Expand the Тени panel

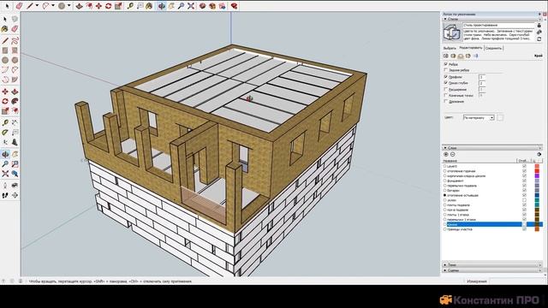pyautogui.click(x=492, y=264)
